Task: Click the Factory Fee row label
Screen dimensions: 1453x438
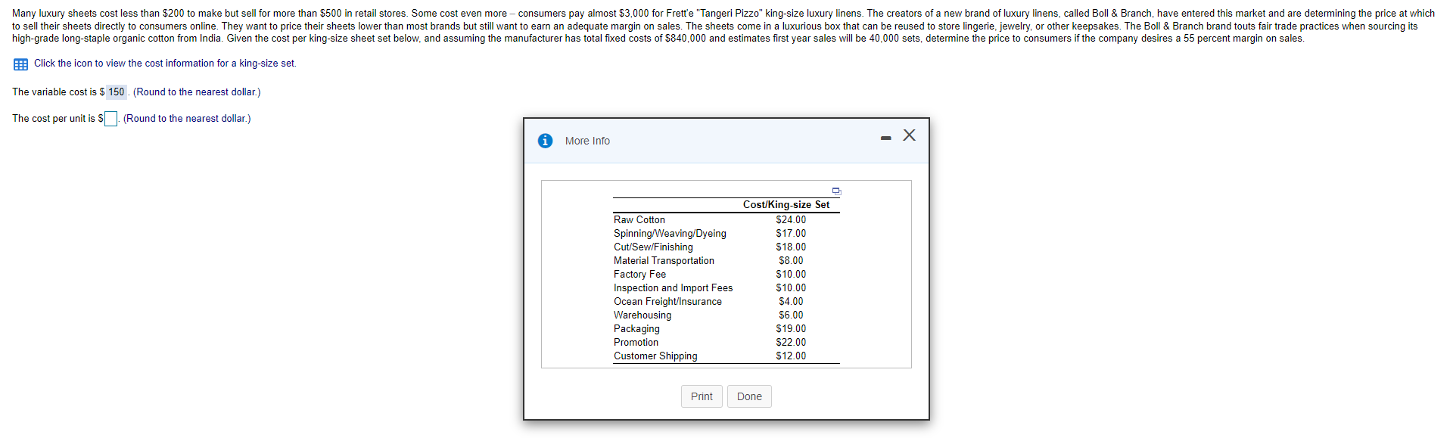Action: tap(639, 275)
